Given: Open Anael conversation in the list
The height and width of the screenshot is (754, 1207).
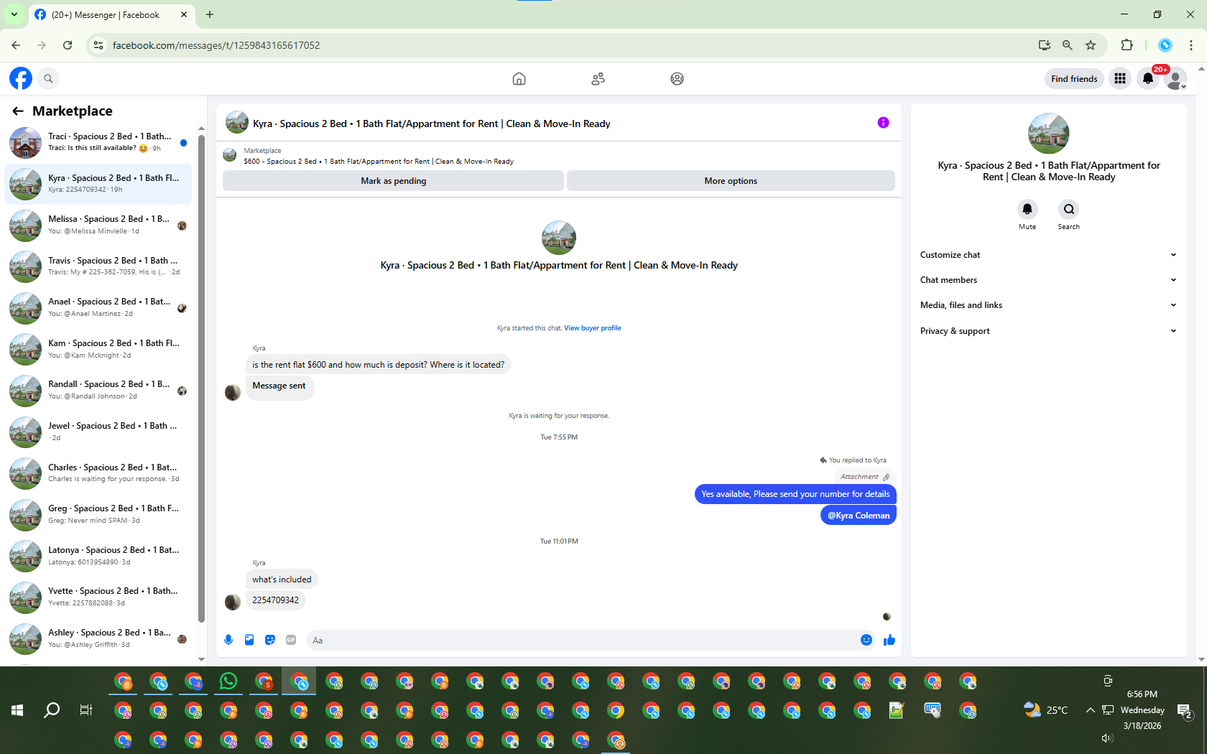Looking at the screenshot, I should pyautogui.click(x=98, y=307).
